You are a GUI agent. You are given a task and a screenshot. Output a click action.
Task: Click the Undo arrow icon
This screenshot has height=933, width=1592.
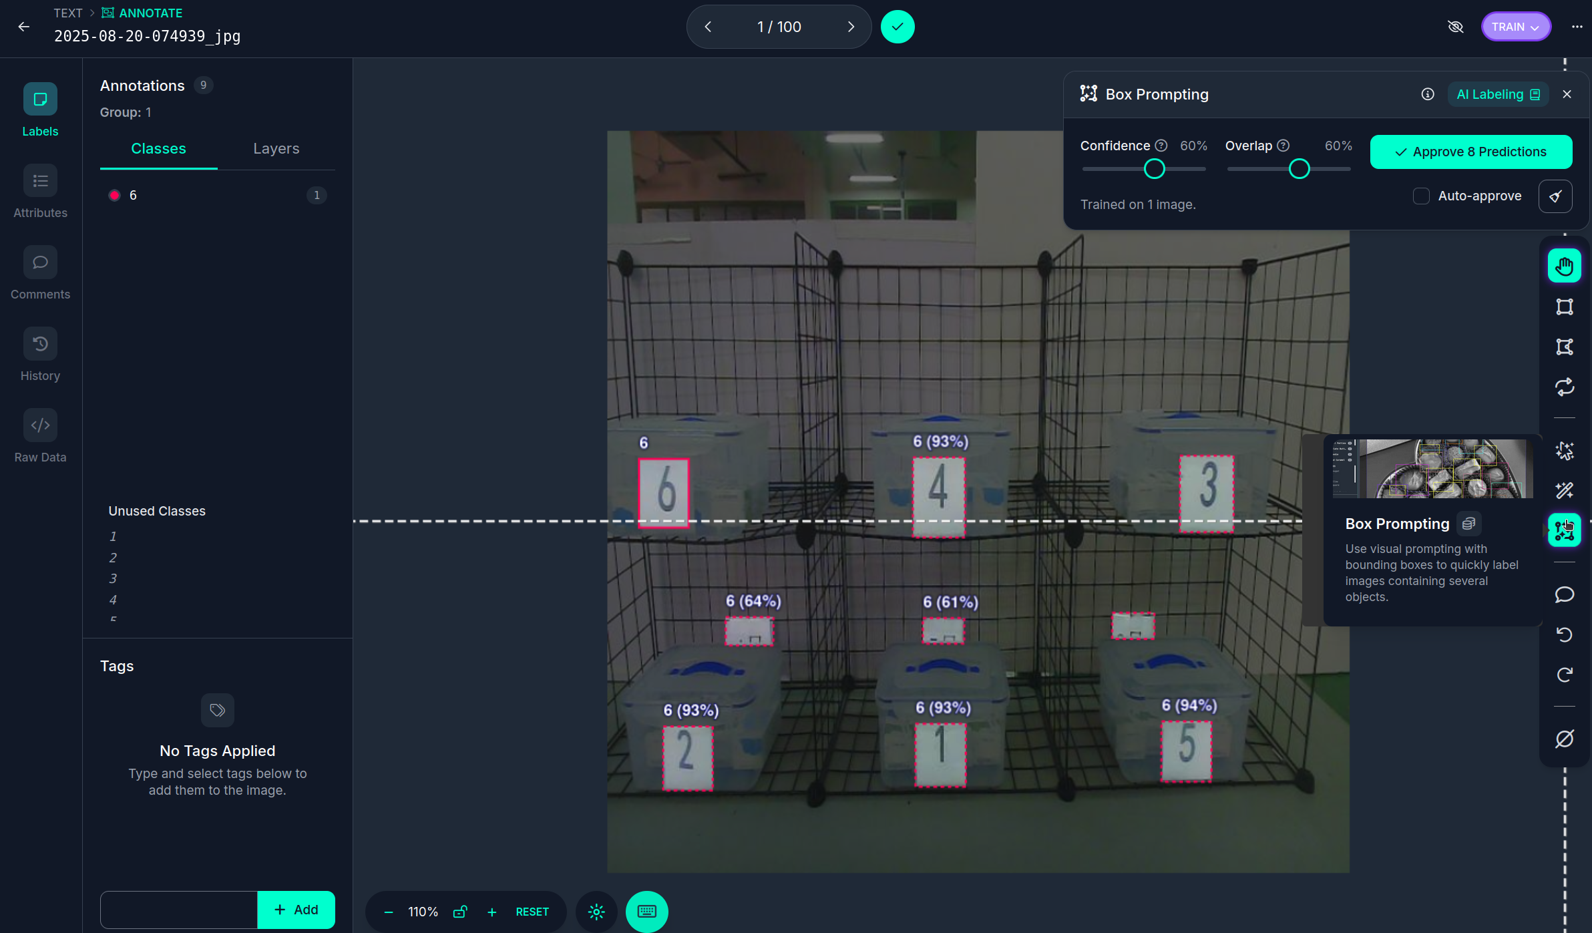point(1564,634)
